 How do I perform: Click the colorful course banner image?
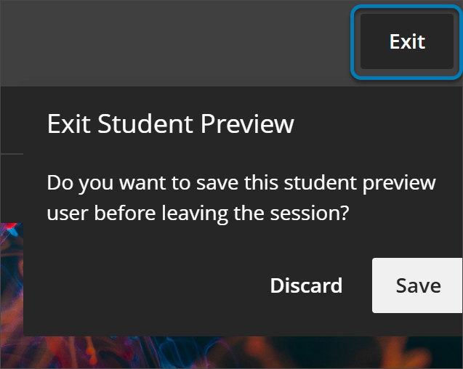[x=10, y=291]
